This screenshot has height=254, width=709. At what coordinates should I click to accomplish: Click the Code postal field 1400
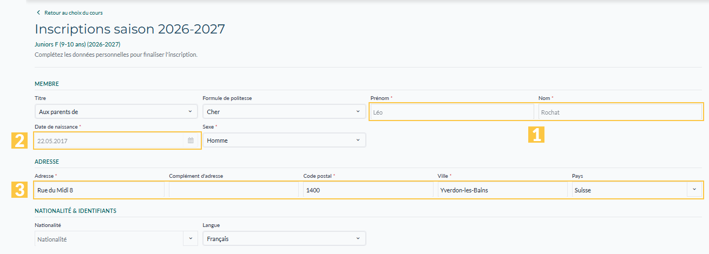(368, 190)
